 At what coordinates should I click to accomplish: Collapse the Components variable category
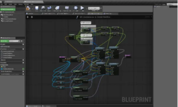point(1,65)
